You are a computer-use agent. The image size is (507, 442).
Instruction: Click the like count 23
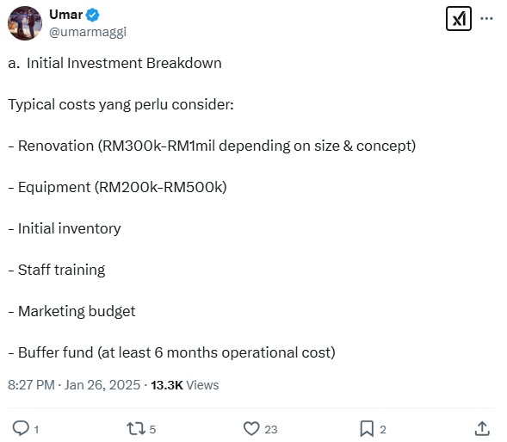click(271, 429)
